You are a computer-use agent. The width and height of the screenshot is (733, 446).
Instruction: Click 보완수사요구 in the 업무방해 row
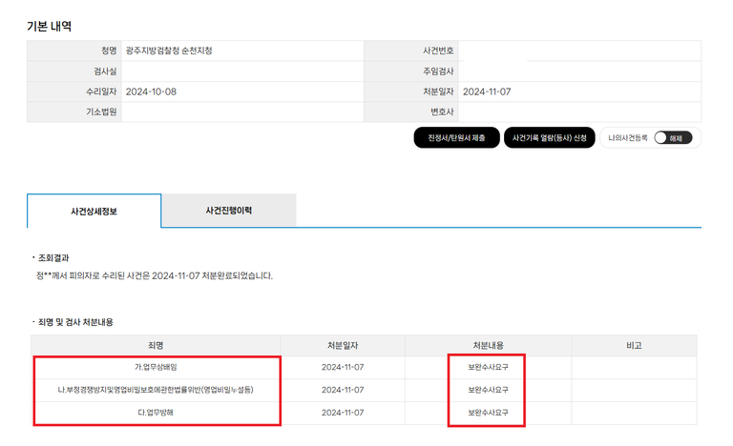[487, 413]
